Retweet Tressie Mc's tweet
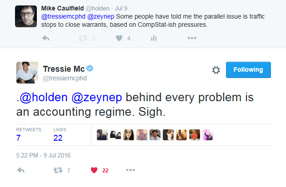 point(57,170)
